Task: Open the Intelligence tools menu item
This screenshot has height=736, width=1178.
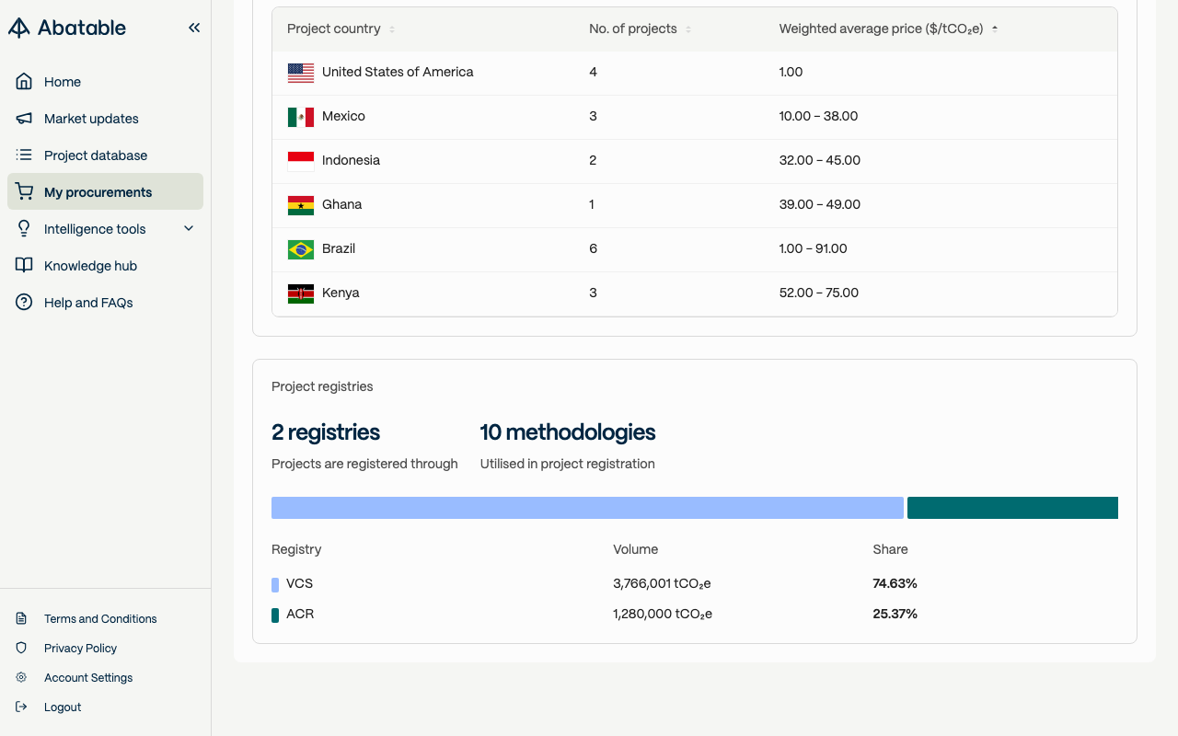Action: click(95, 229)
